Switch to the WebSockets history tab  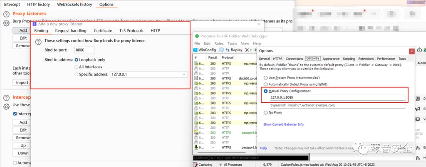click(74, 4)
